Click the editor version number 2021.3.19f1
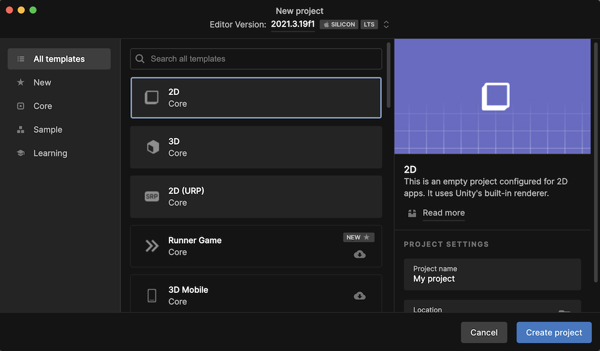 [293, 24]
